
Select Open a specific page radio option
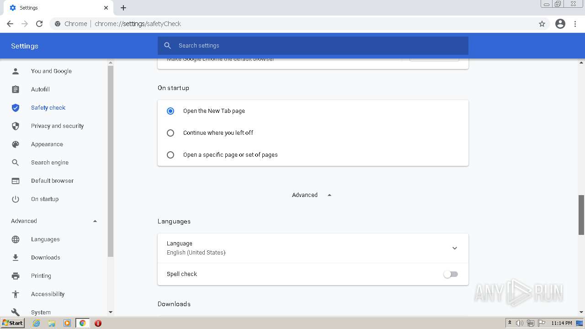pyautogui.click(x=170, y=155)
